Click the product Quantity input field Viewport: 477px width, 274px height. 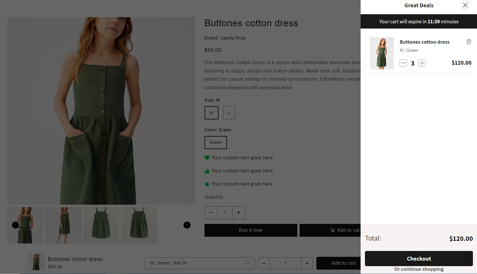[224, 213]
